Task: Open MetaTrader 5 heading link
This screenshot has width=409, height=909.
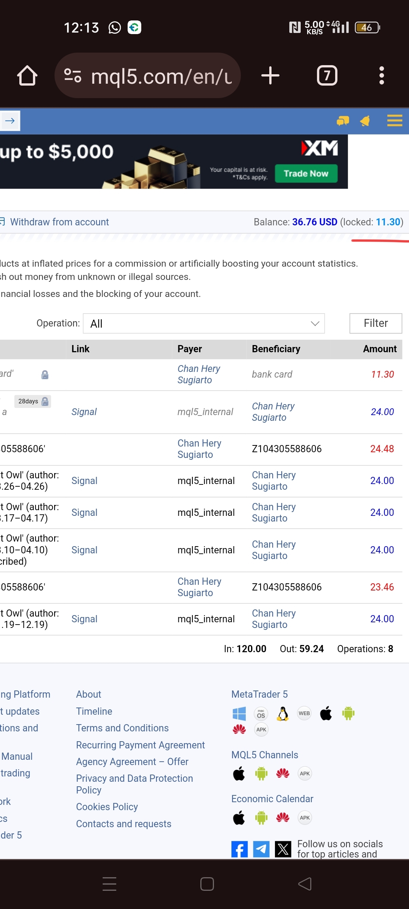Action: pos(259,695)
